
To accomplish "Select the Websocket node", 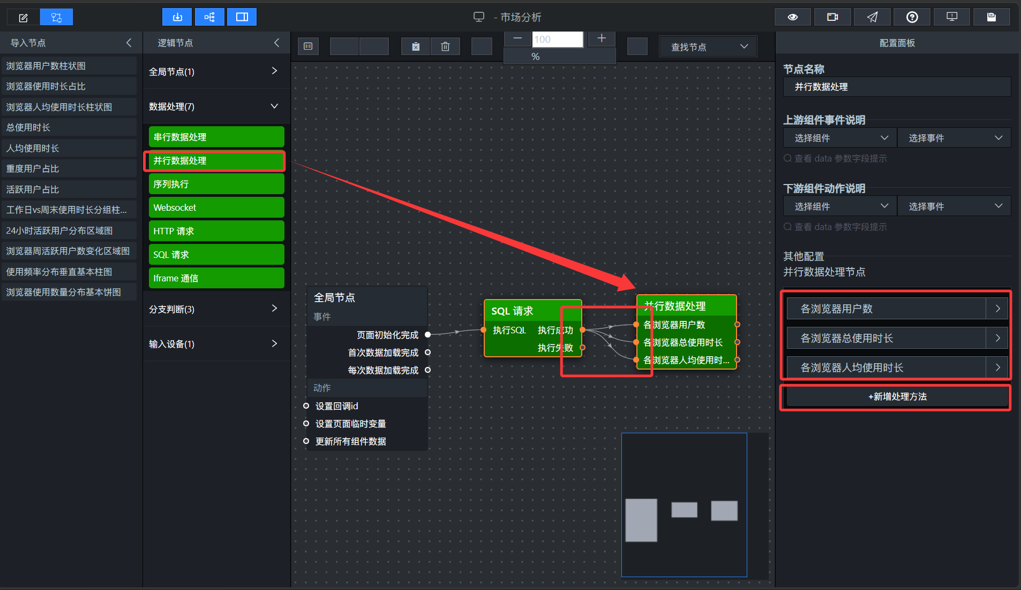I will pos(216,208).
